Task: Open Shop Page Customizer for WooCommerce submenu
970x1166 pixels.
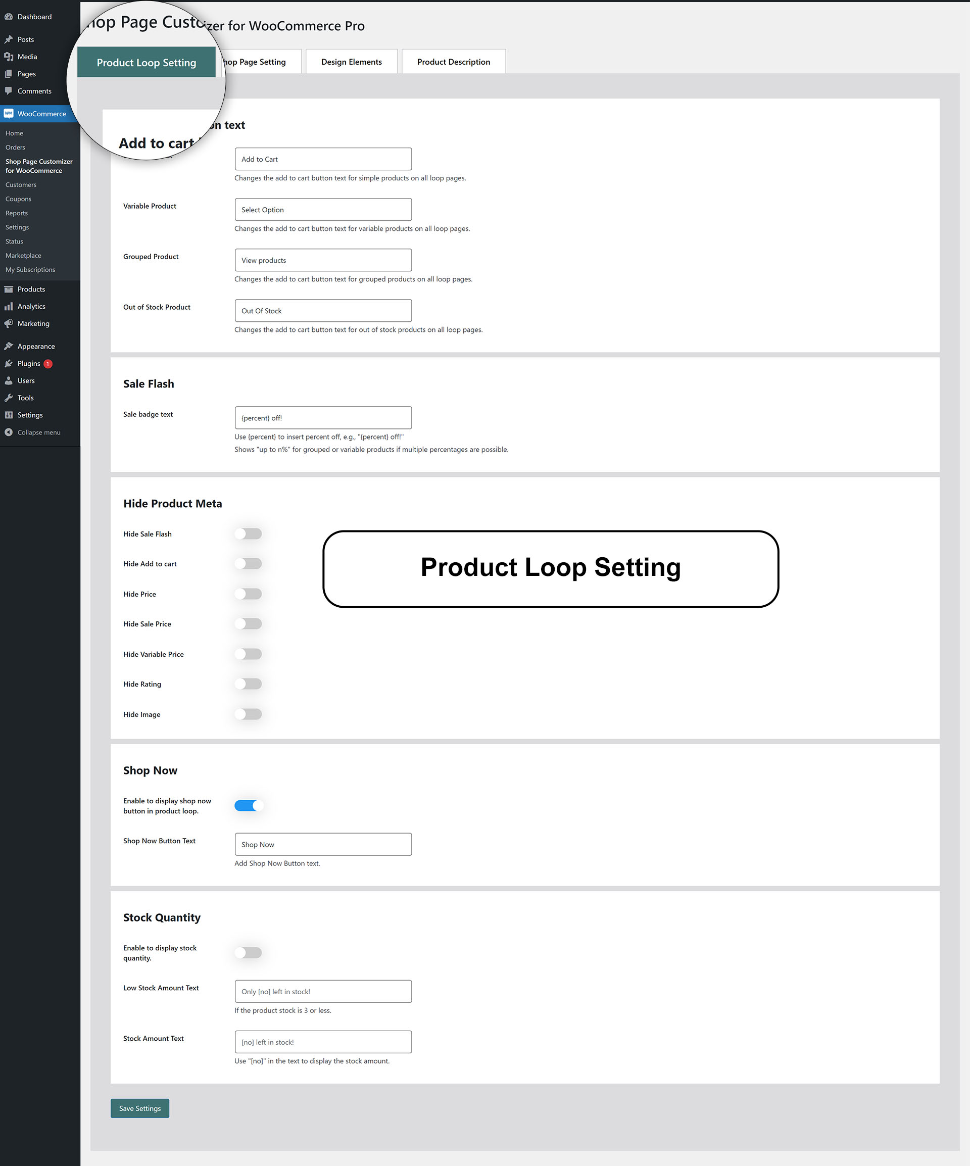Action: [x=39, y=166]
